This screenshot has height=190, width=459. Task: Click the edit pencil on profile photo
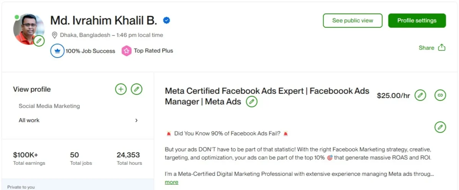pos(39,41)
